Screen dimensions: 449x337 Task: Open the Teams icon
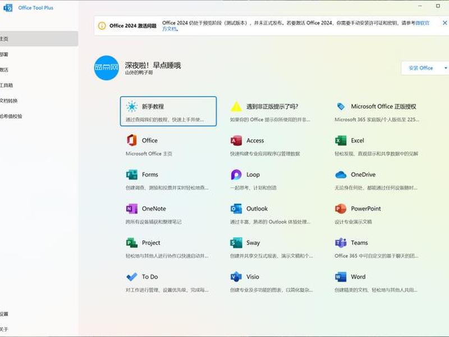click(x=341, y=243)
